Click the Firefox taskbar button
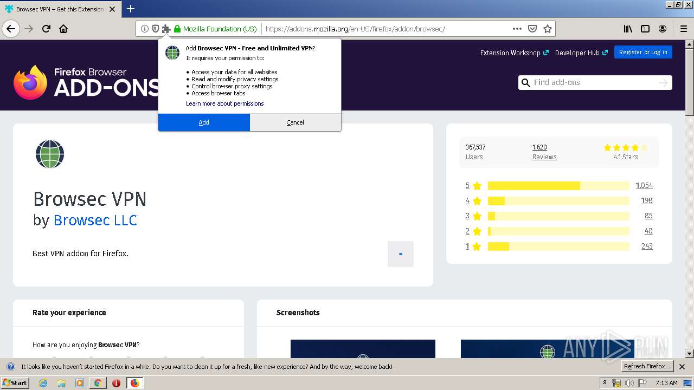 [x=134, y=383]
